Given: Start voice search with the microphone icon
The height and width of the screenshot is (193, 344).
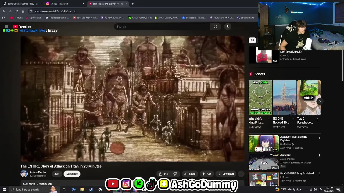Looking at the screenshot, I should (x=228, y=27).
